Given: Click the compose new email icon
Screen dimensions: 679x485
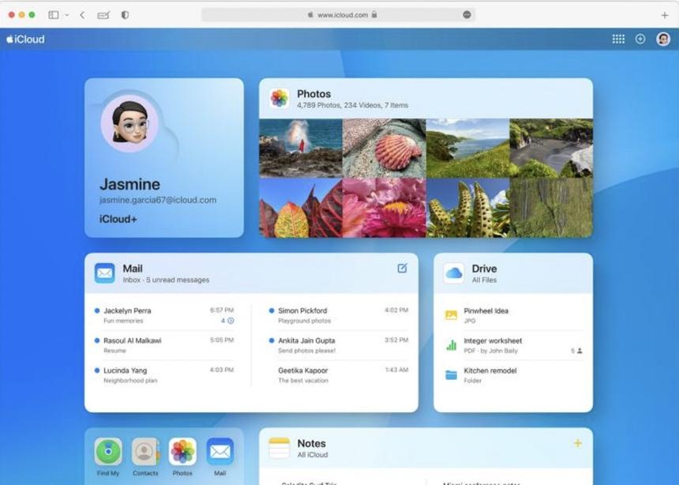Looking at the screenshot, I should coord(402,269).
